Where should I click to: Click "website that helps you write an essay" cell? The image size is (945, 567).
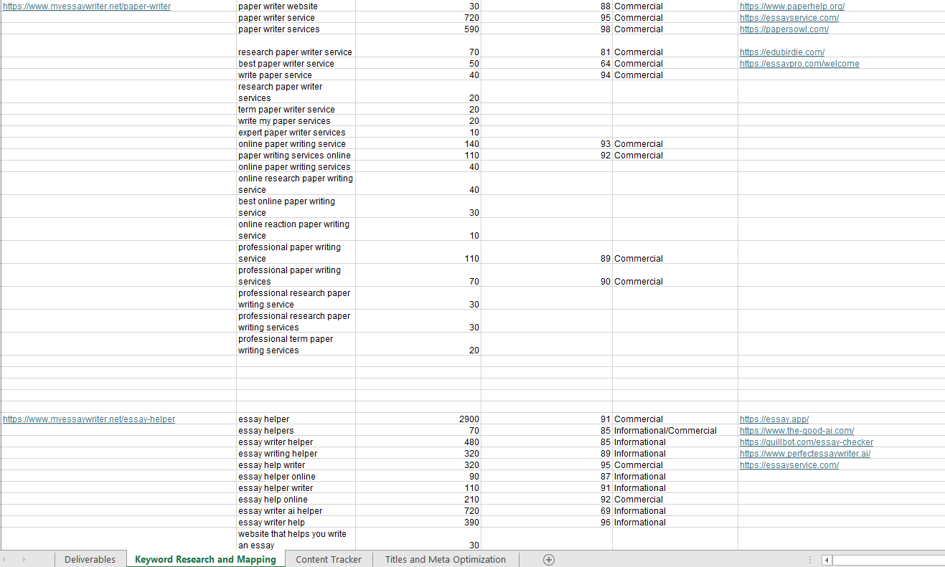tap(296, 540)
